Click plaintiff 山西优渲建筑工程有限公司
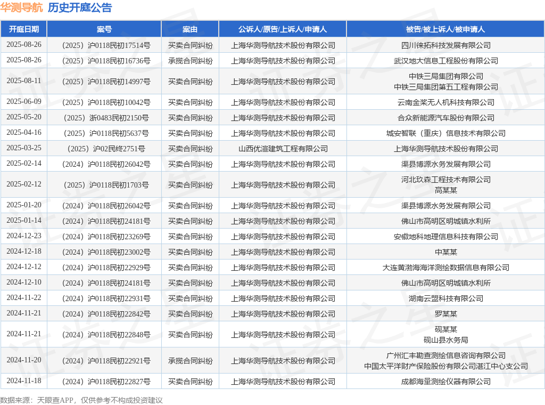Image resolution: width=545 pixels, height=405 pixels. coord(283,149)
